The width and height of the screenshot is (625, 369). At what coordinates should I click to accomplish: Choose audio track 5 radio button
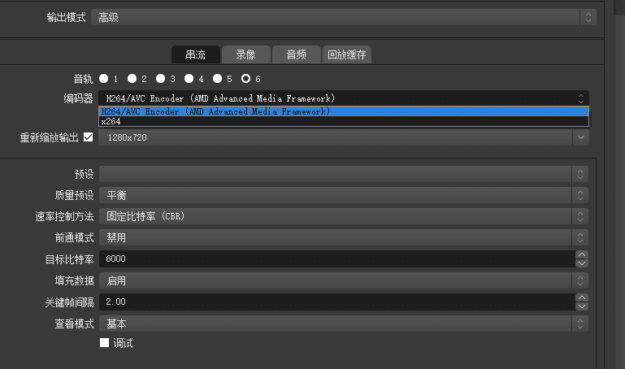[x=218, y=79]
